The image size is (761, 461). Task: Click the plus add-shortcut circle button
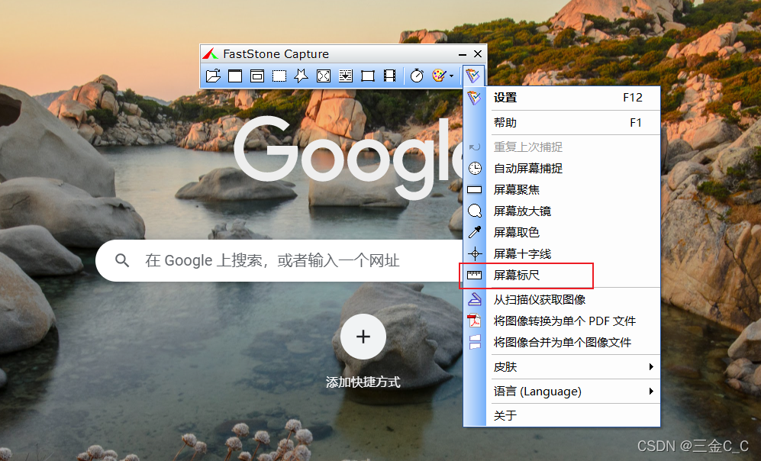(x=363, y=337)
